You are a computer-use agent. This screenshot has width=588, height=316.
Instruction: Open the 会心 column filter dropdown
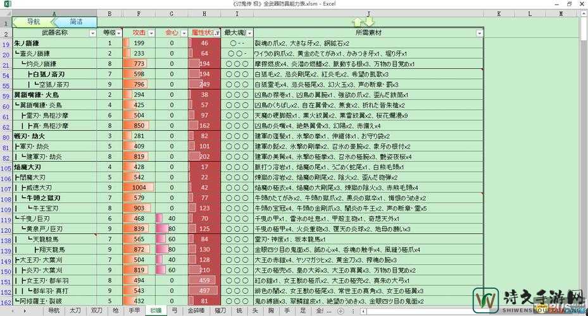(184, 33)
